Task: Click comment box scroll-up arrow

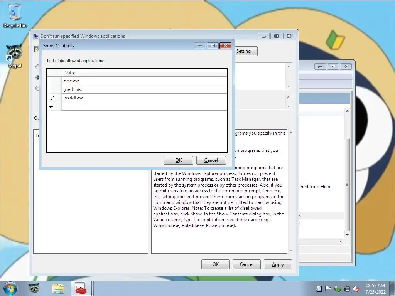Action: pos(289,66)
